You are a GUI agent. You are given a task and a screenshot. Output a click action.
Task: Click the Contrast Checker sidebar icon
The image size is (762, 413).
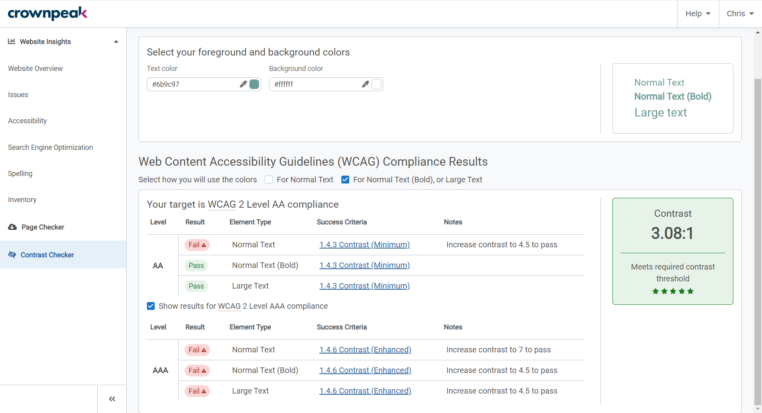pyautogui.click(x=12, y=254)
